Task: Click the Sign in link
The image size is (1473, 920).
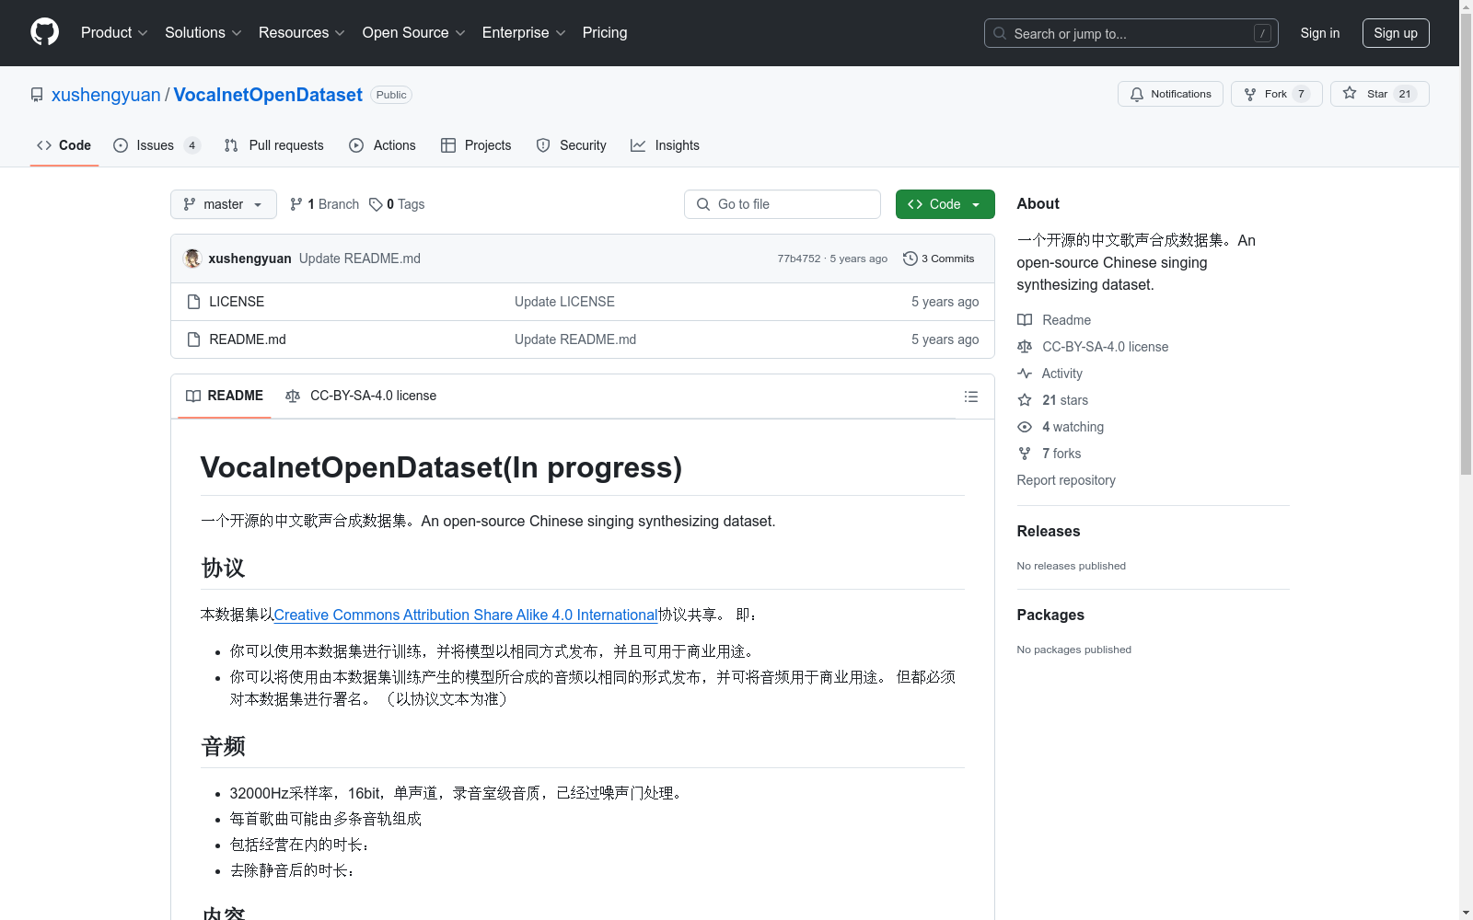Action: pyautogui.click(x=1320, y=33)
